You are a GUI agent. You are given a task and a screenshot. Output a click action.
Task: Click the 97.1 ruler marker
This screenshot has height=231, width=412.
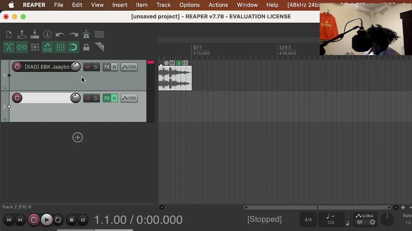click(198, 48)
